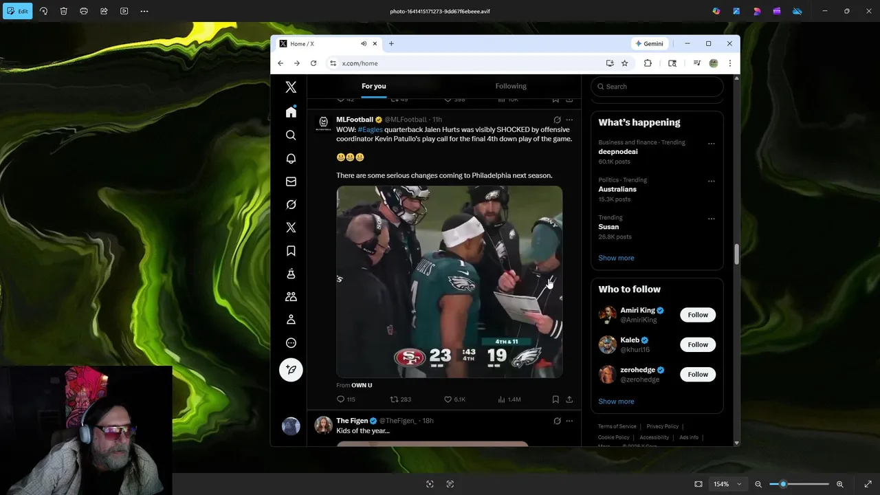
Task: Toggle Photos full screen view
Action: (868, 484)
